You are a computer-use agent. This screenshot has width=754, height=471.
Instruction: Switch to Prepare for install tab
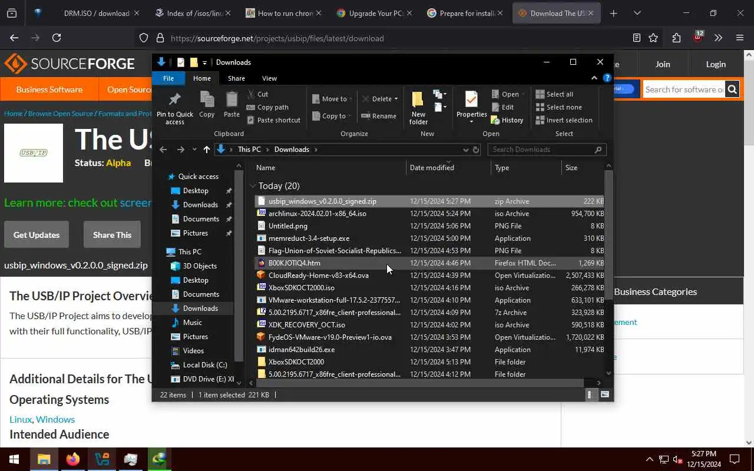pyautogui.click(x=465, y=13)
